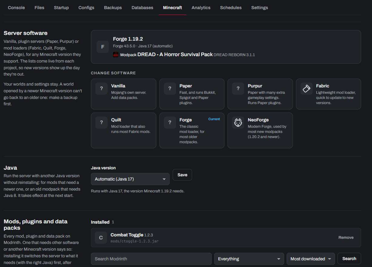Image resolution: width=372 pixels, height=267 pixels.
Task: Save the Java version setting
Action: coord(182,175)
